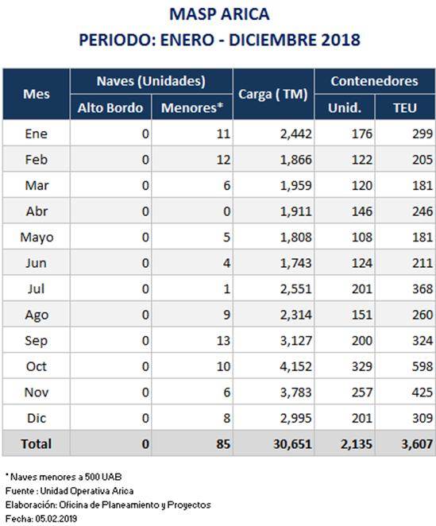Click the Total row label

(37, 444)
